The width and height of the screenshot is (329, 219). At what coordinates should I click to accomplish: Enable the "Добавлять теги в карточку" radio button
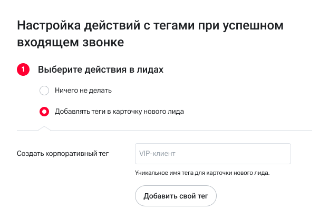tap(44, 112)
